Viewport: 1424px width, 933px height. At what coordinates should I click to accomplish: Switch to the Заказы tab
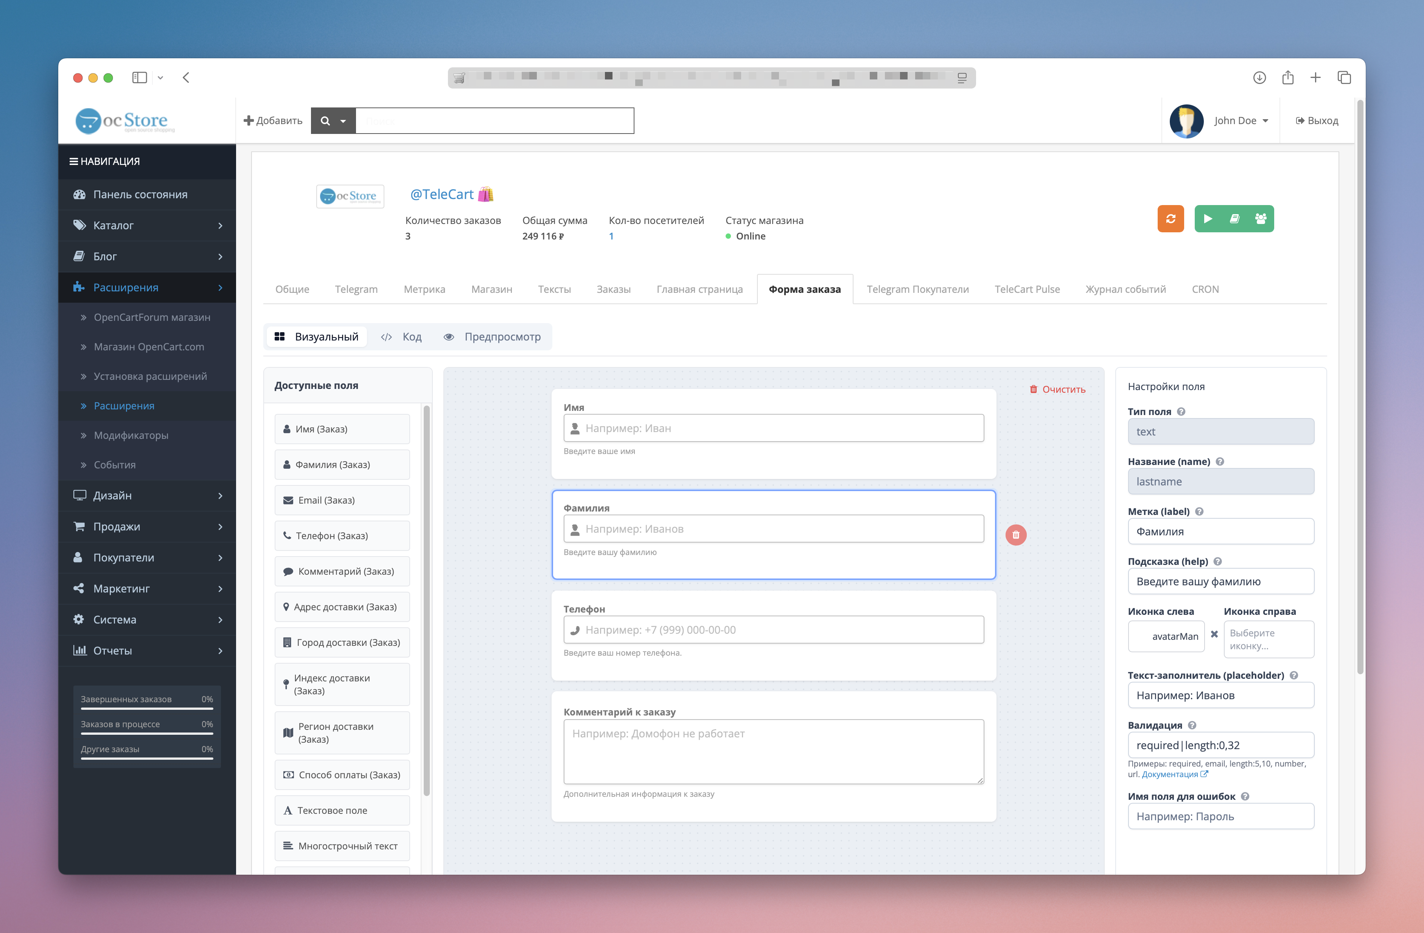[613, 289]
